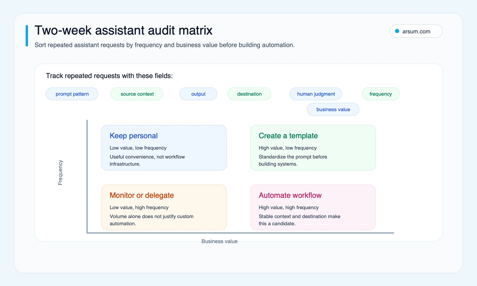Click the destination field pill
Viewport: 477px width, 286px height.
[249, 94]
